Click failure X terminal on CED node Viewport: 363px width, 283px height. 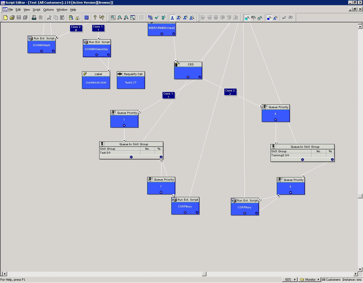(x=188, y=77)
